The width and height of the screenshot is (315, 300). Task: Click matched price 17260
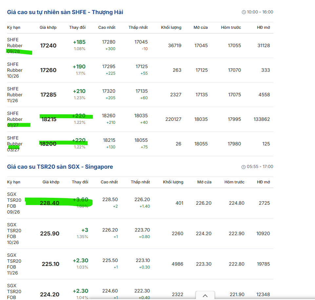point(48,70)
